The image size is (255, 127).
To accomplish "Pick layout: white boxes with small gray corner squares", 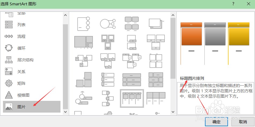I will (83, 61).
